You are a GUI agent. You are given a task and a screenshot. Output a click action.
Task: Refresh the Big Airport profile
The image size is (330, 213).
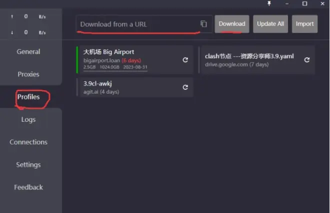click(x=185, y=60)
